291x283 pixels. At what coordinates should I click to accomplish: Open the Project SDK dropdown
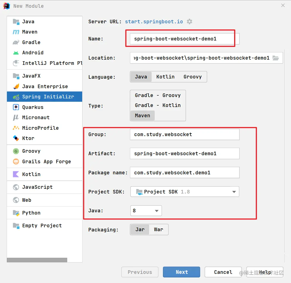coord(185,192)
